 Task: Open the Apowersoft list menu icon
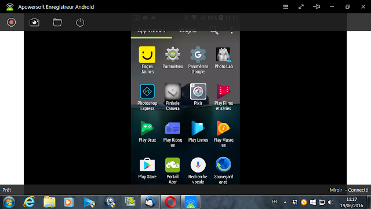(285, 6)
